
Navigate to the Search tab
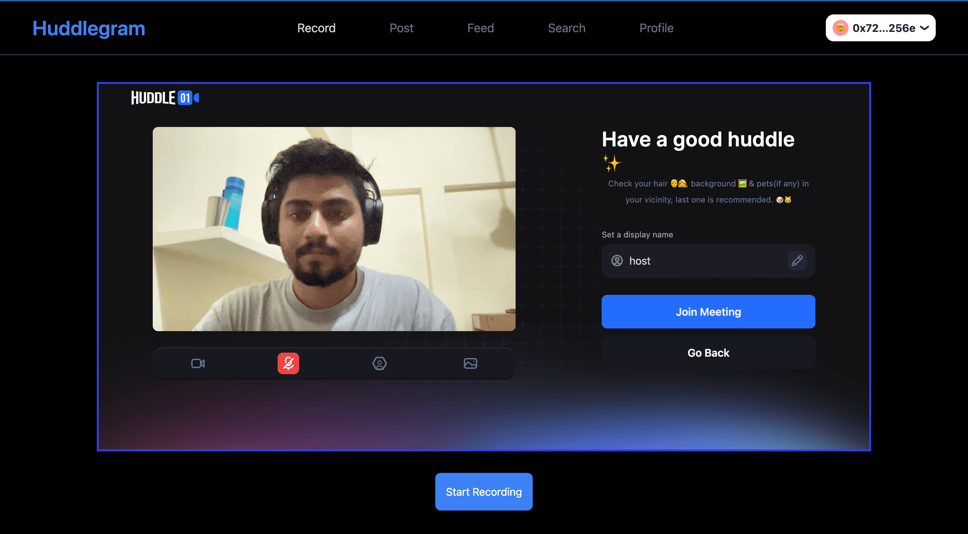(566, 28)
